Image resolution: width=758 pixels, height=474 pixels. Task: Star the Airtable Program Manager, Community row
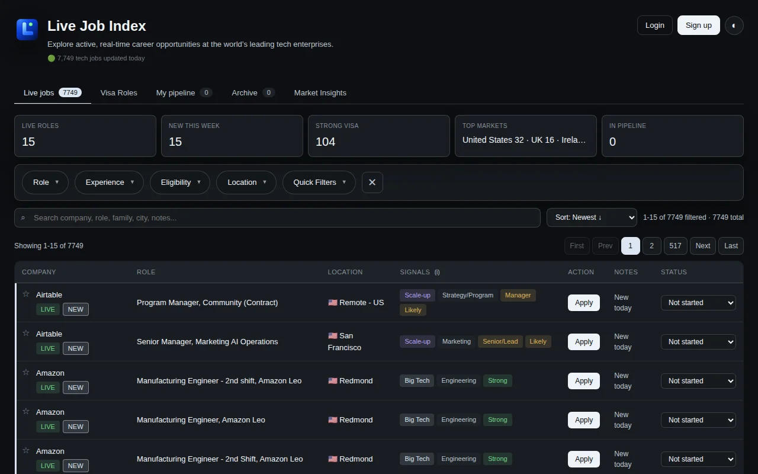[x=26, y=294]
